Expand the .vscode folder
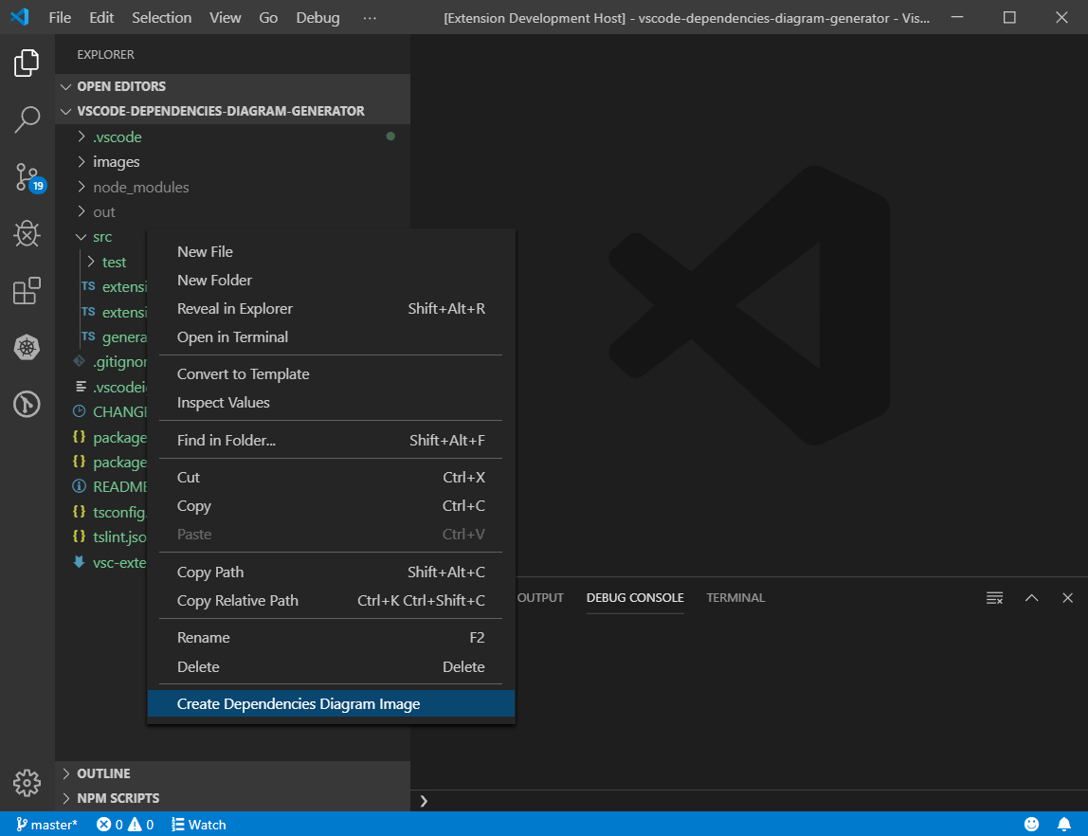This screenshot has width=1088, height=836. (x=232, y=136)
